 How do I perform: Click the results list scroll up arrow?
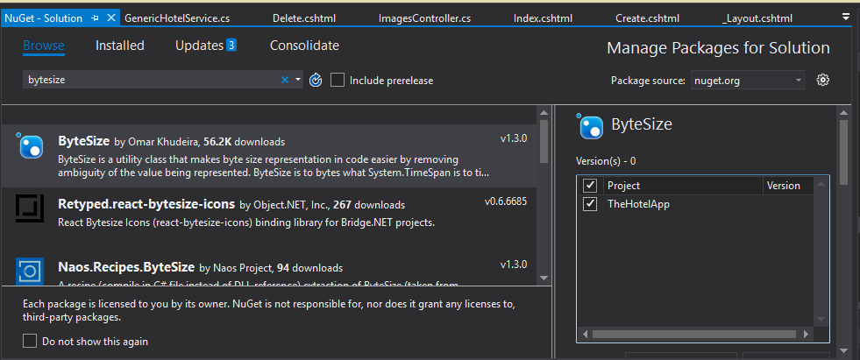(x=544, y=112)
